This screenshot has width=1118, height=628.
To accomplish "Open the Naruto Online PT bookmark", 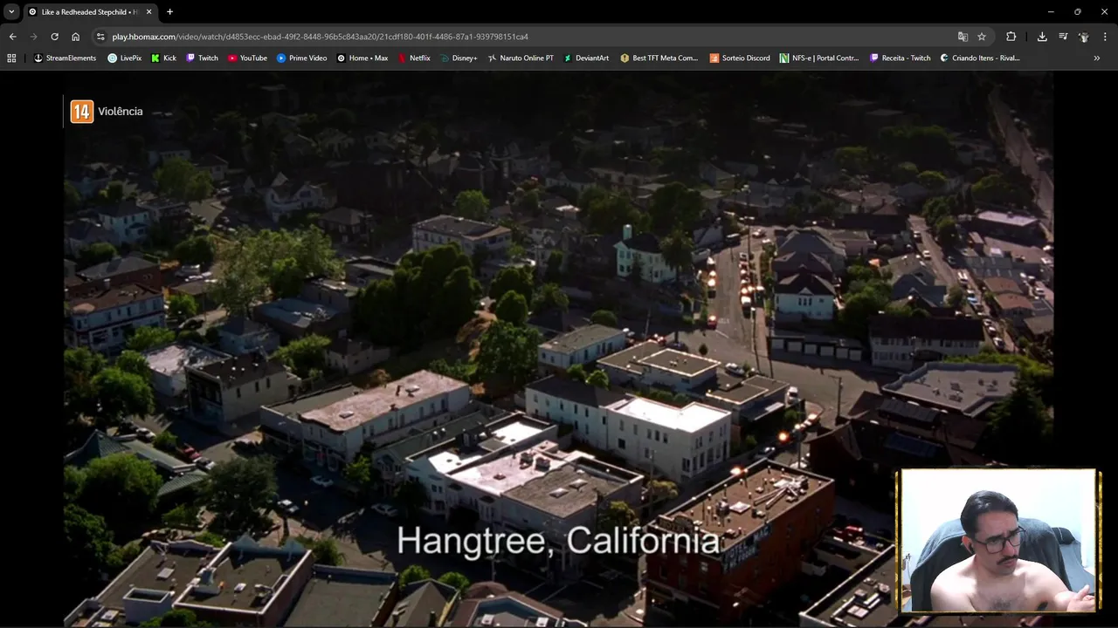I will point(521,58).
